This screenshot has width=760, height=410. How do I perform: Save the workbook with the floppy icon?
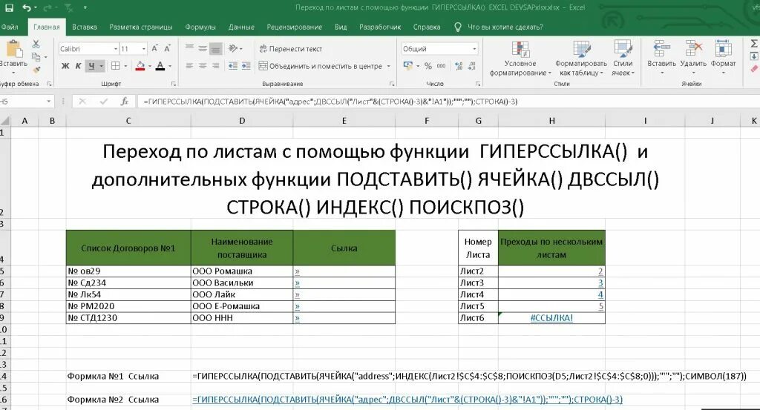(9, 7)
